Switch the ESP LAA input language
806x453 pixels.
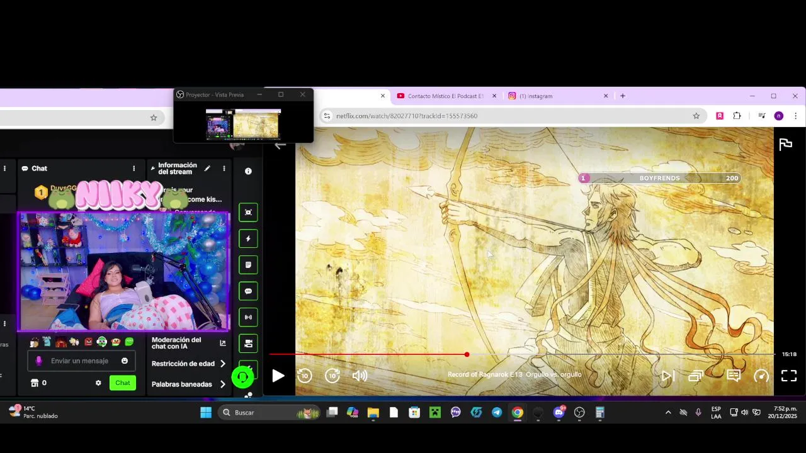pyautogui.click(x=716, y=412)
